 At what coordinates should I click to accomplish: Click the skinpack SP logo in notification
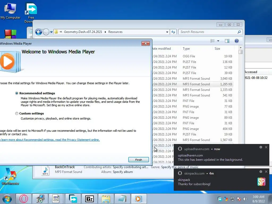coord(261,182)
